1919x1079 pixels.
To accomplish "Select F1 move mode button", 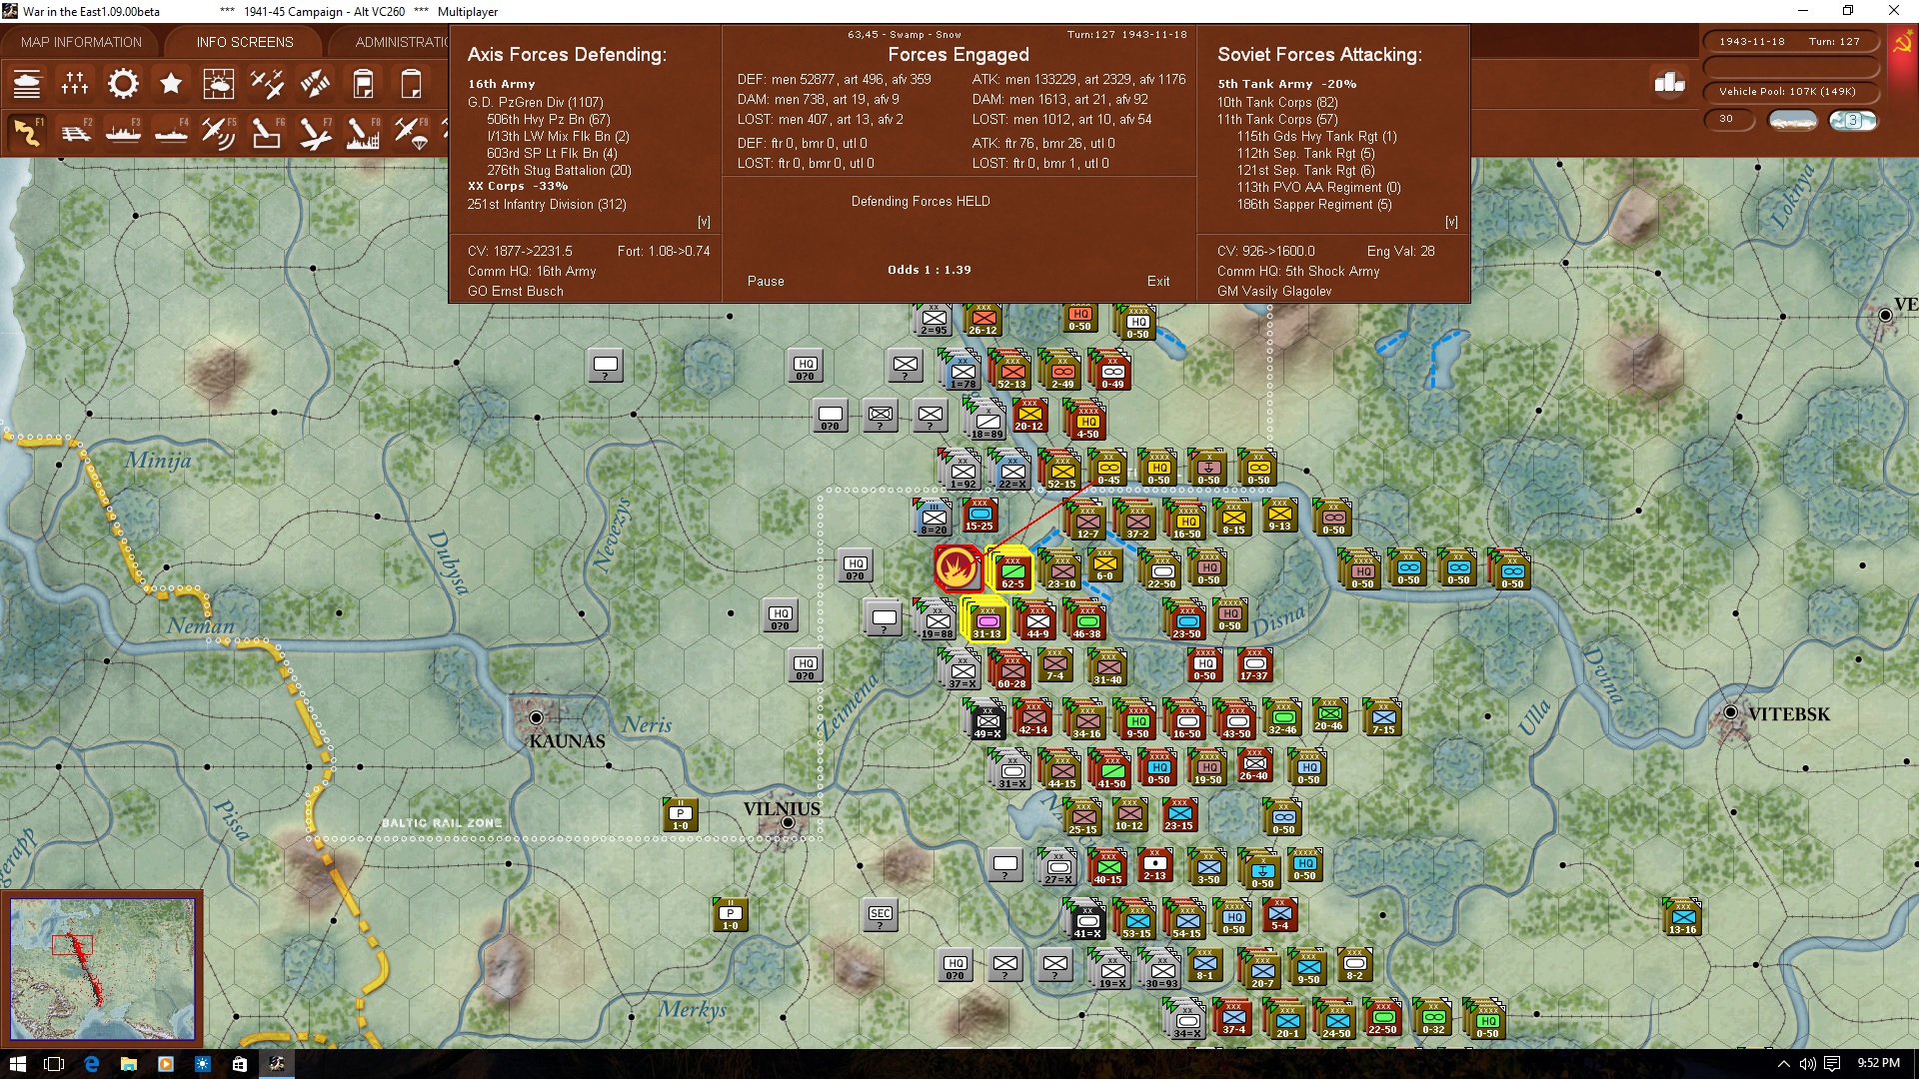I will pos(27,132).
